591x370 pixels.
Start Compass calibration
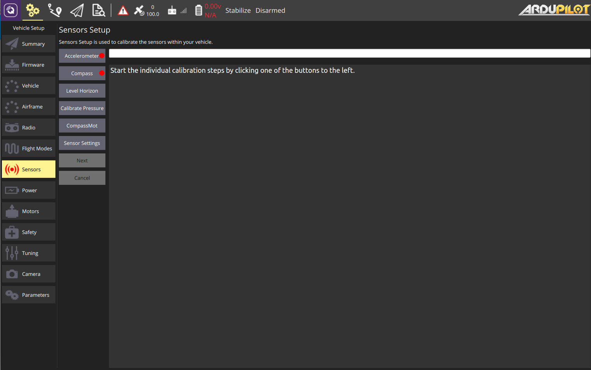(82, 73)
